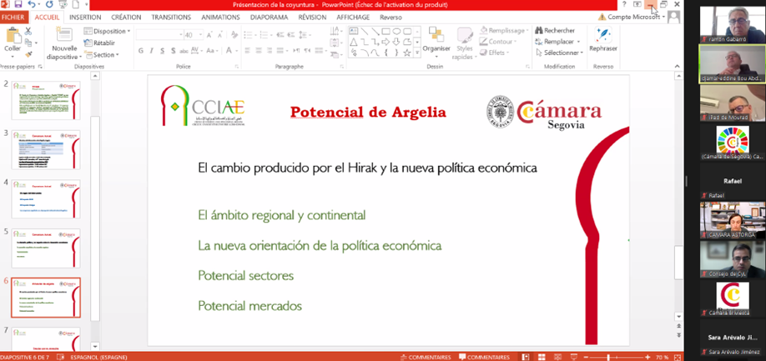Click the zoom slider handle
This screenshot has width=766, height=361.
608,357
